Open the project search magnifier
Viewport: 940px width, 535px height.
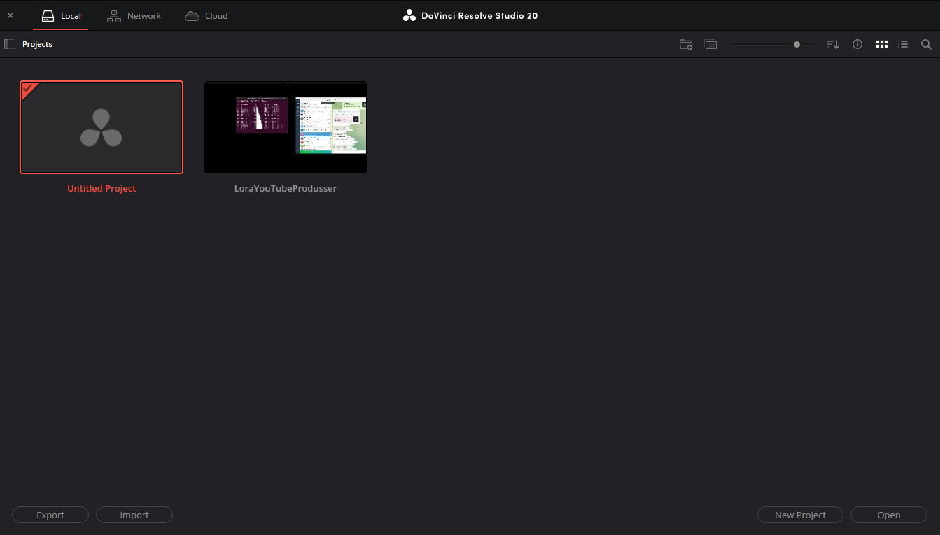pyautogui.click(x=926, y=44)
